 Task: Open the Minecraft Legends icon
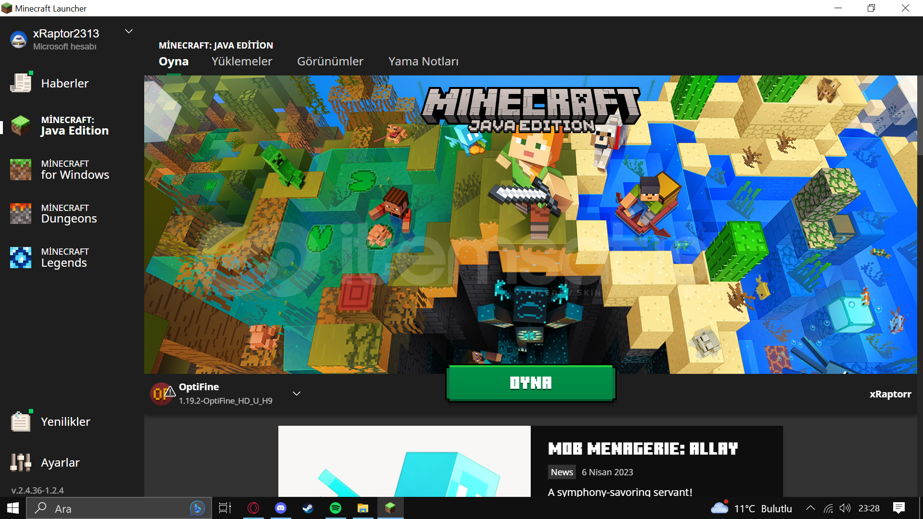coord(21,258)
